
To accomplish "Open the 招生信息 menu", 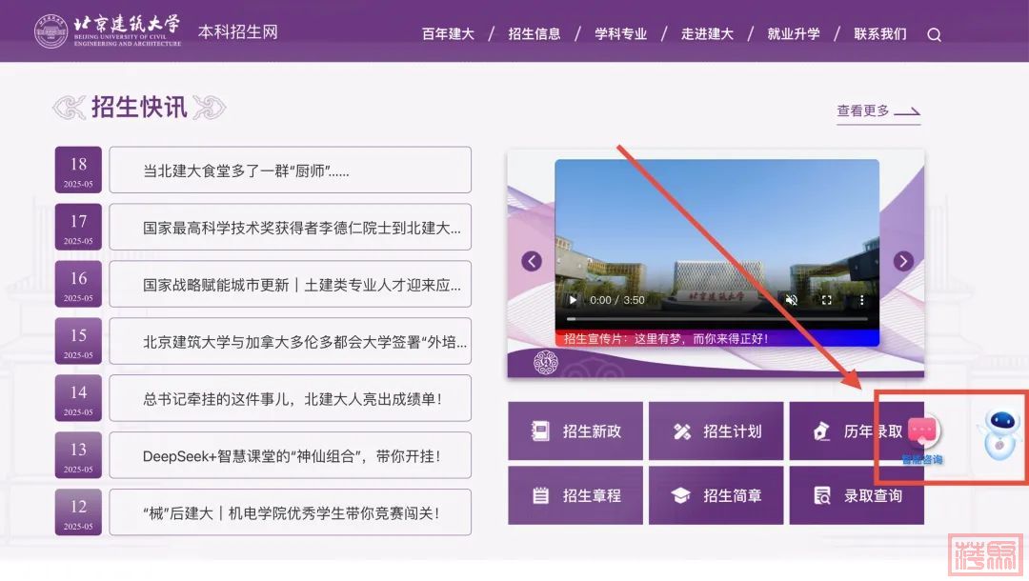I will point(535,34).
